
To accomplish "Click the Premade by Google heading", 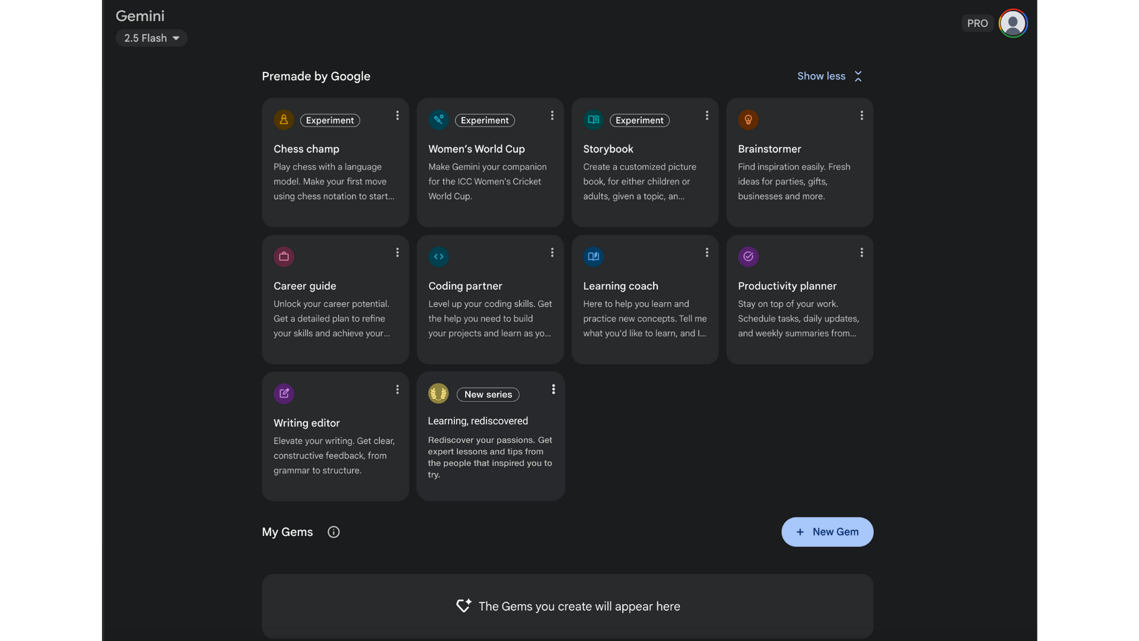I will click(316, 77).
